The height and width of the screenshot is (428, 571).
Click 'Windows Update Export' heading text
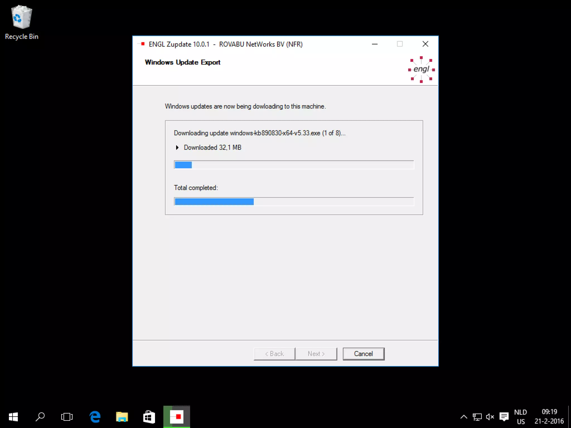183,62
